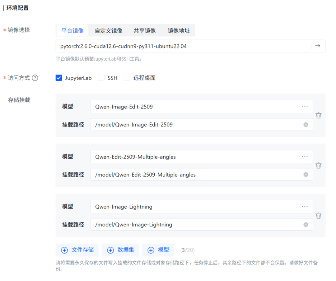Image resolution: width=336 pixels, height=281 pixels.
Task: Open image selector arrow icon
Action: [318, 46]
